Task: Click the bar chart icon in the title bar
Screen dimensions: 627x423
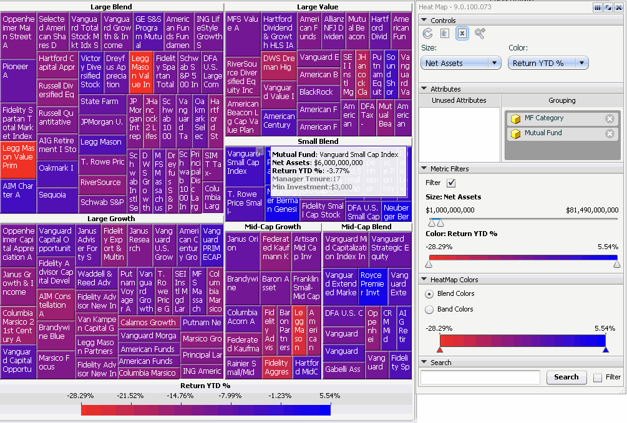Action: (598, 7)
